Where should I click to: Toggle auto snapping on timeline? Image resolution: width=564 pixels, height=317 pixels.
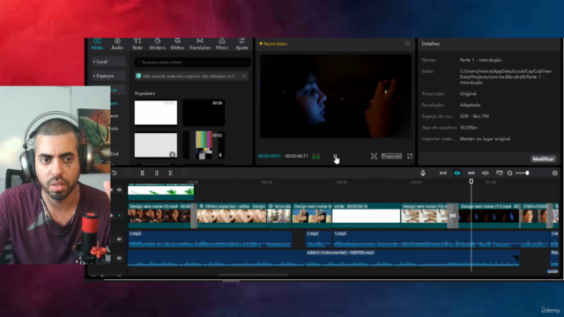point(456,173)
